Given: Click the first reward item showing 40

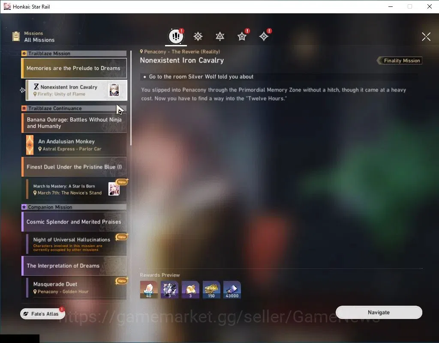Looking at the screenshot, I should 149,290.
